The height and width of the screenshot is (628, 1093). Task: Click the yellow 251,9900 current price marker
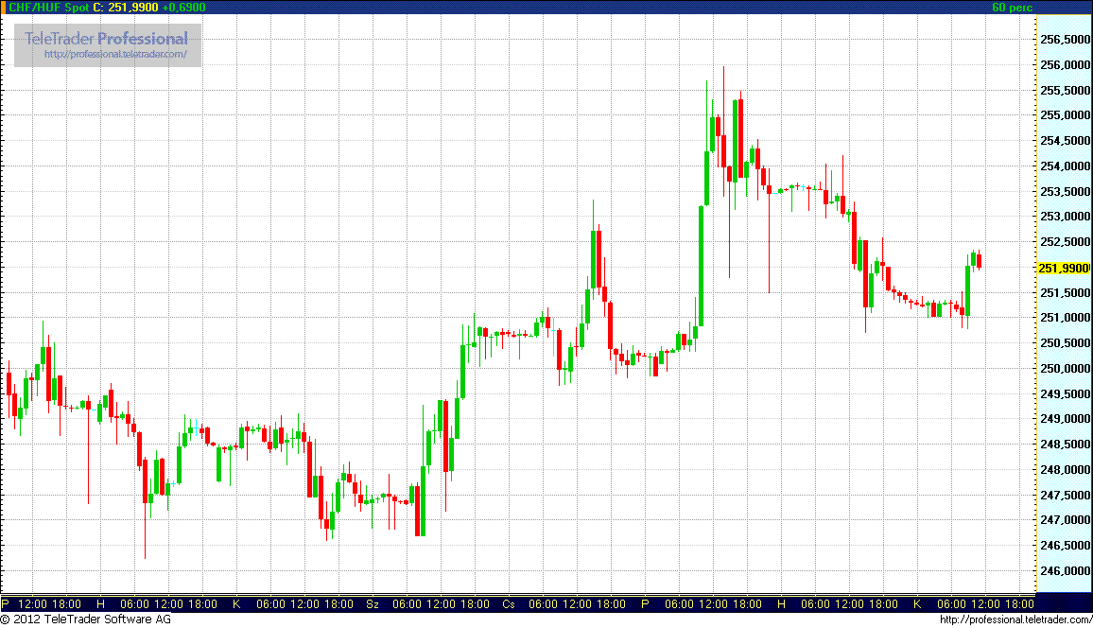(1064, 269)
